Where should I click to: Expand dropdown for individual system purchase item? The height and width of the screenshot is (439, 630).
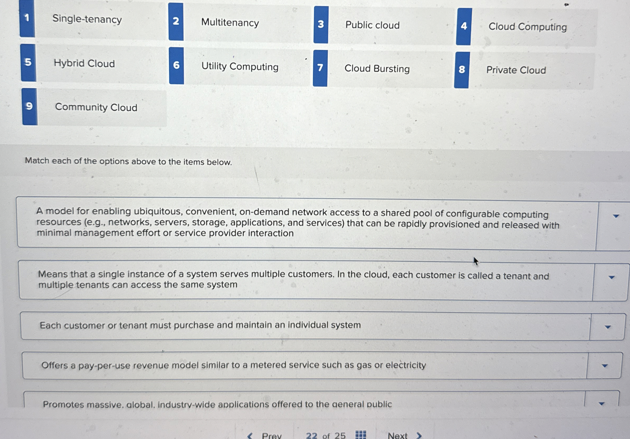click(607, 327)
